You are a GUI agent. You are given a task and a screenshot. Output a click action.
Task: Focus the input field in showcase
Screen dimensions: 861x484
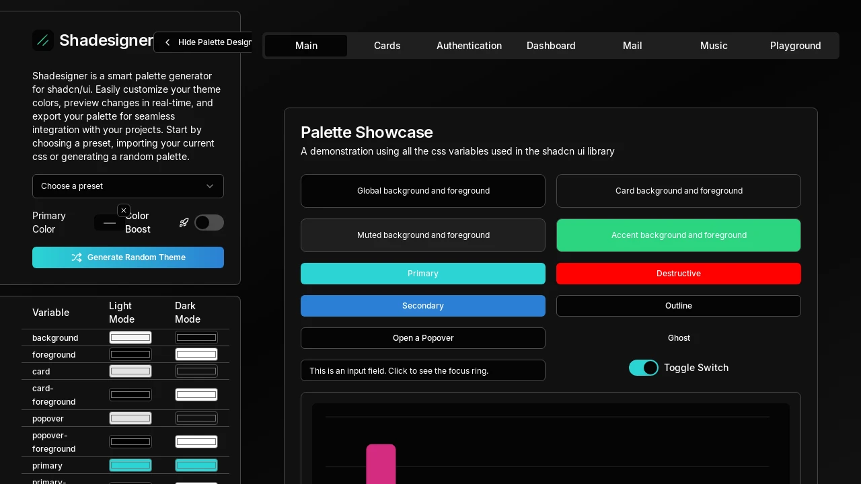click(x=423, y=370)
